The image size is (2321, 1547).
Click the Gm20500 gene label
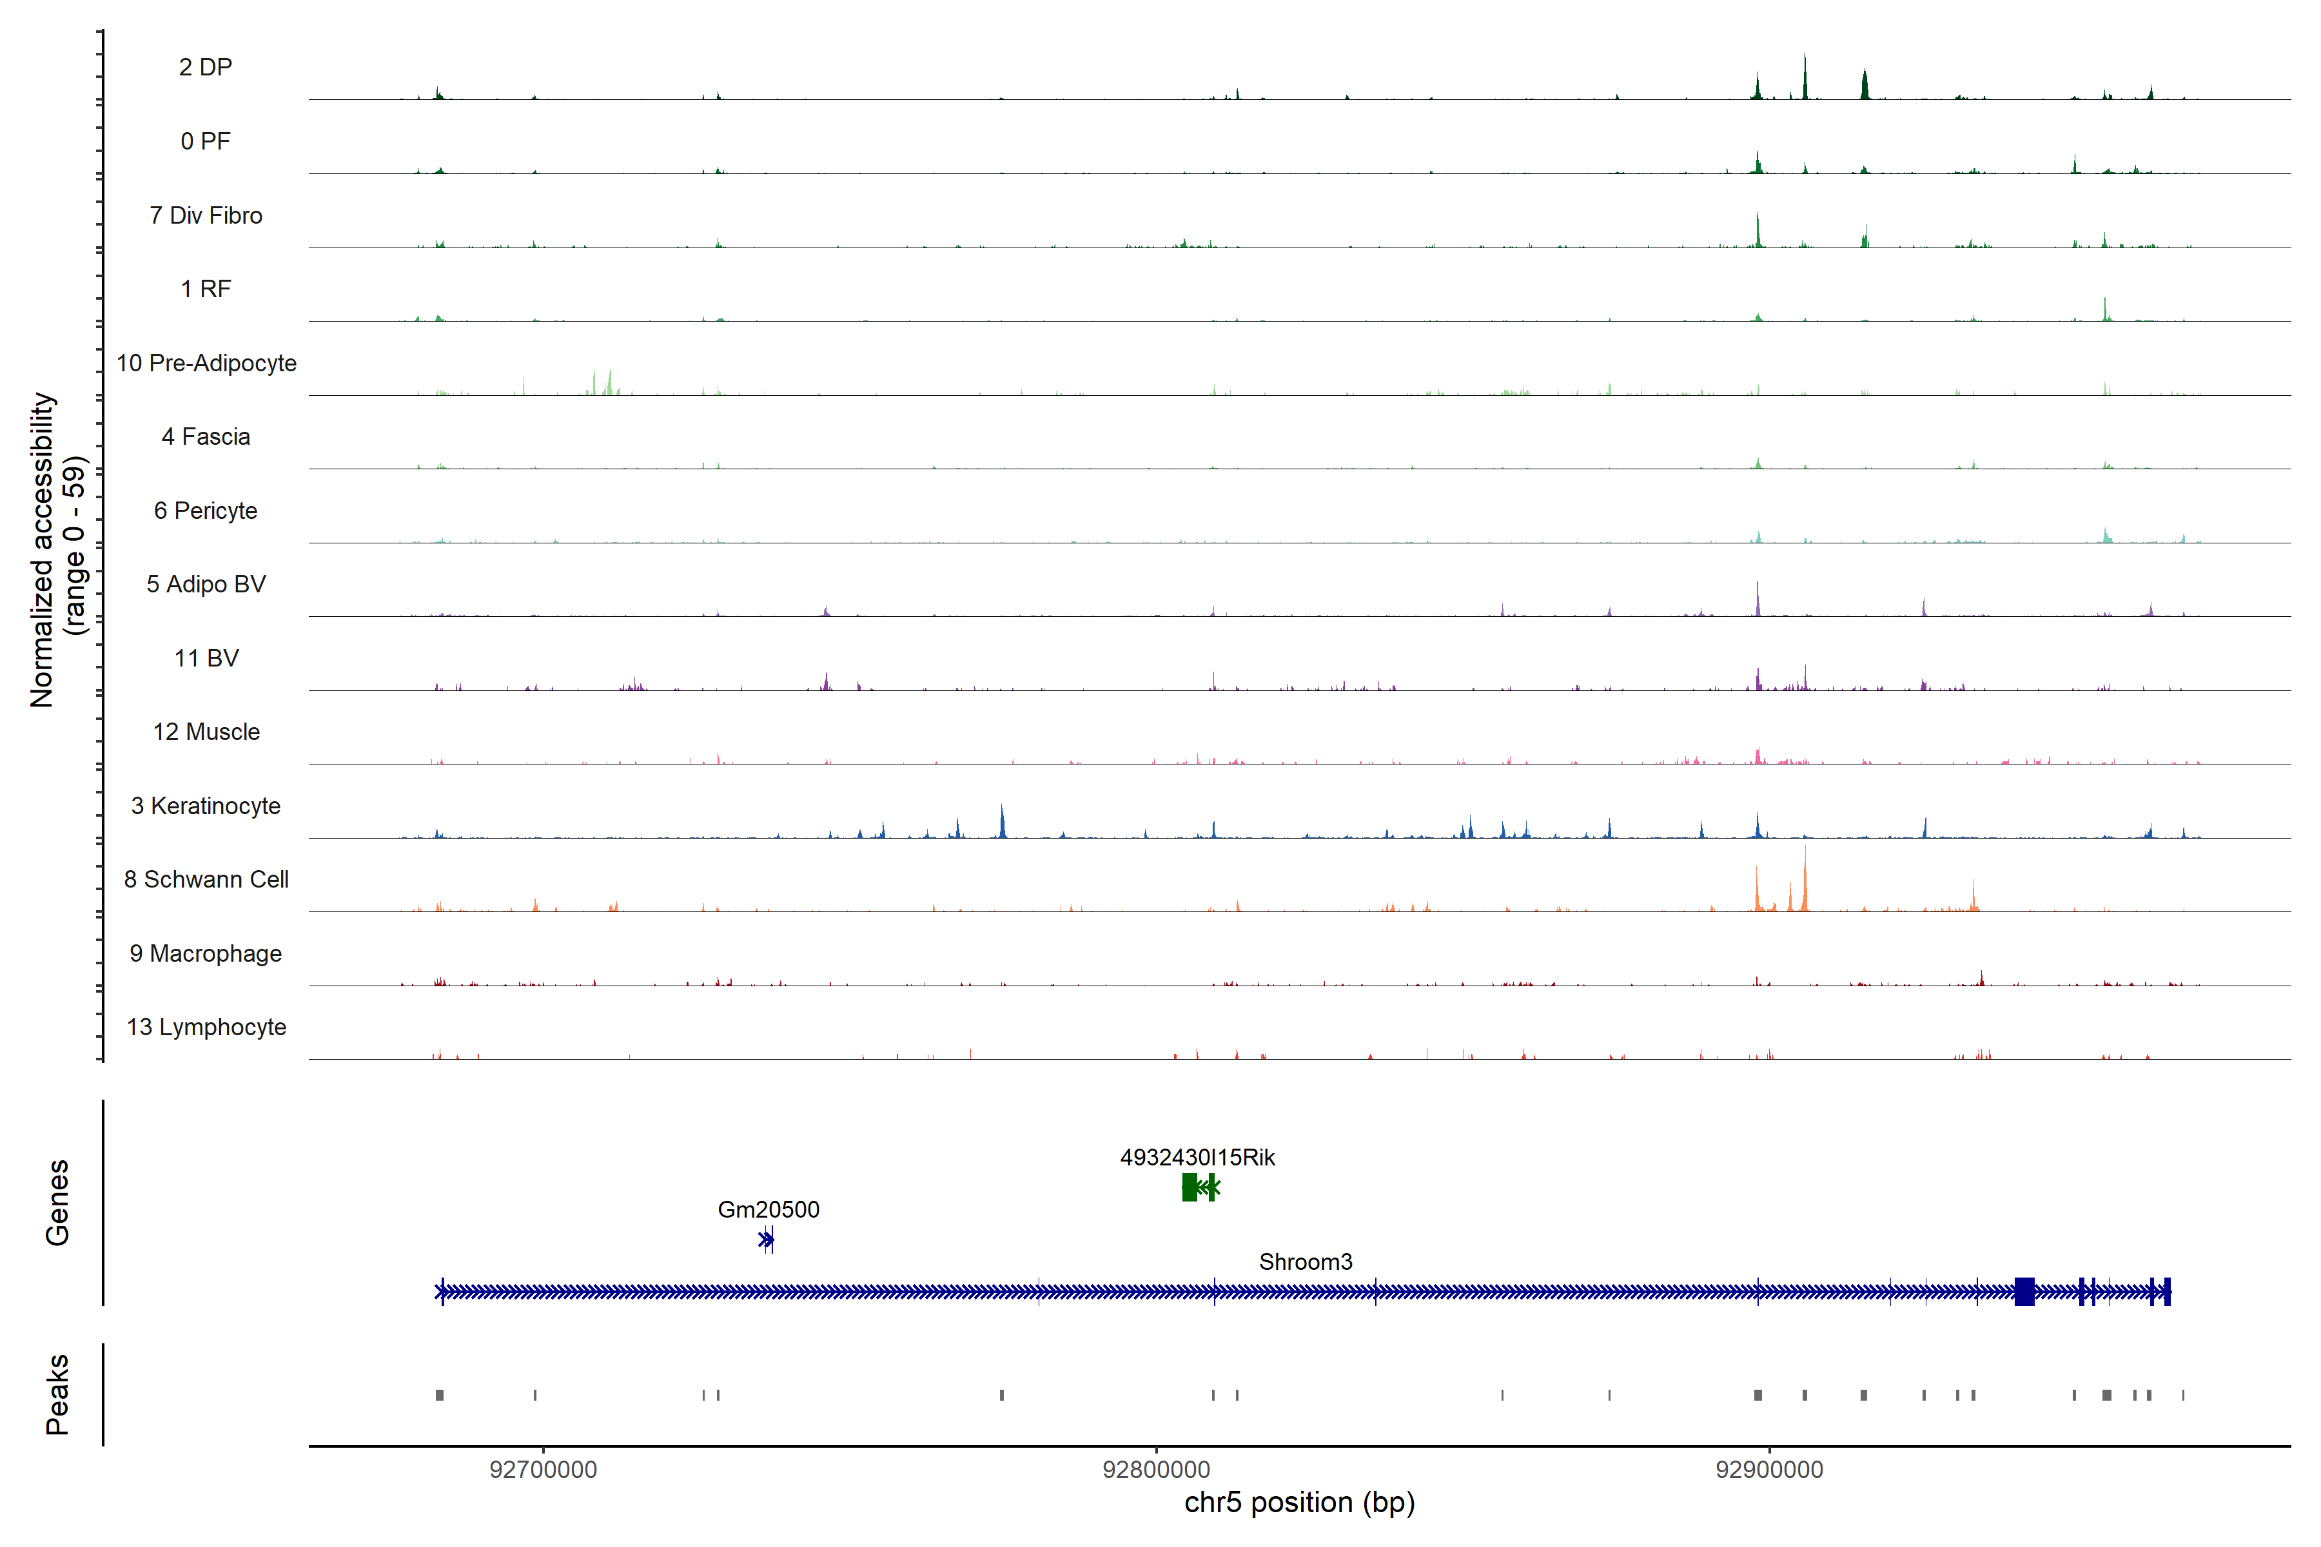pyautogui.click(x=768, y=1210)
